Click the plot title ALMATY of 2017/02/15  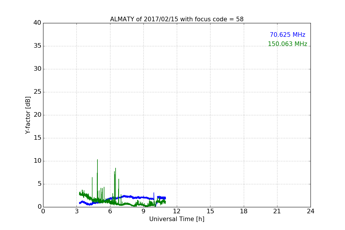click(x=177, y=19)
